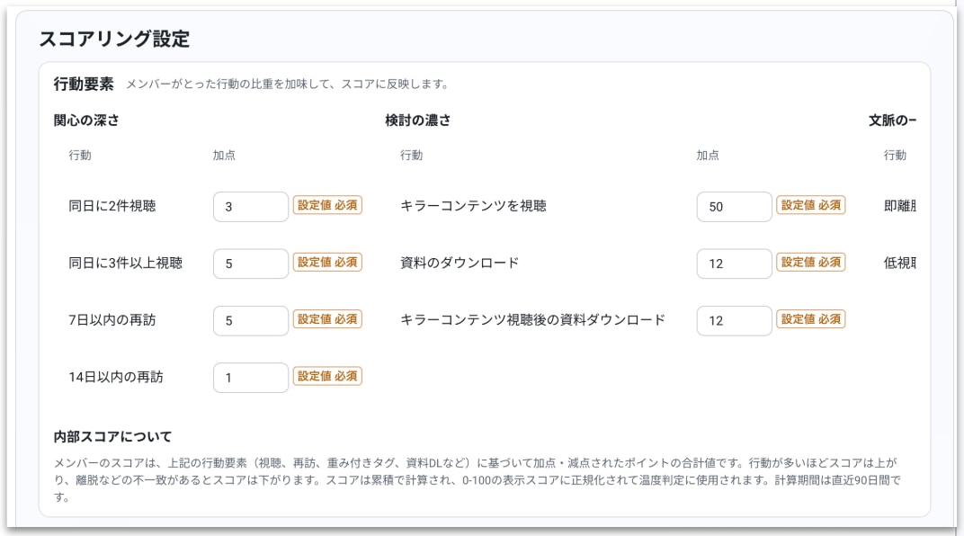The image size is (964, 536).
Task: Click 設定値 必須 badge for キラーコンテンツ視聴後の資料ダウンロード
Action: click(x=811, y=319)
